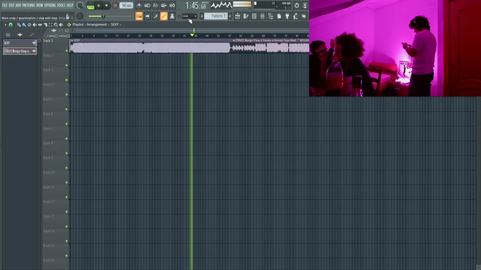Toggle step editing arrow icon
This screenshot has height=270, width=481.
[147, 16]
